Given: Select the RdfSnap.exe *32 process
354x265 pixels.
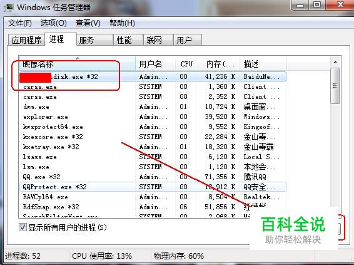Looking at the screenshot, I should tap(153, 207).
